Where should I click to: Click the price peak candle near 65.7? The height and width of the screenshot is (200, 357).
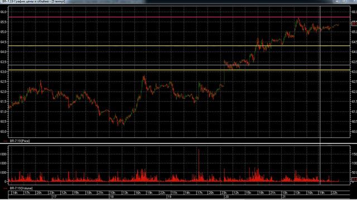tap(298, 20)
